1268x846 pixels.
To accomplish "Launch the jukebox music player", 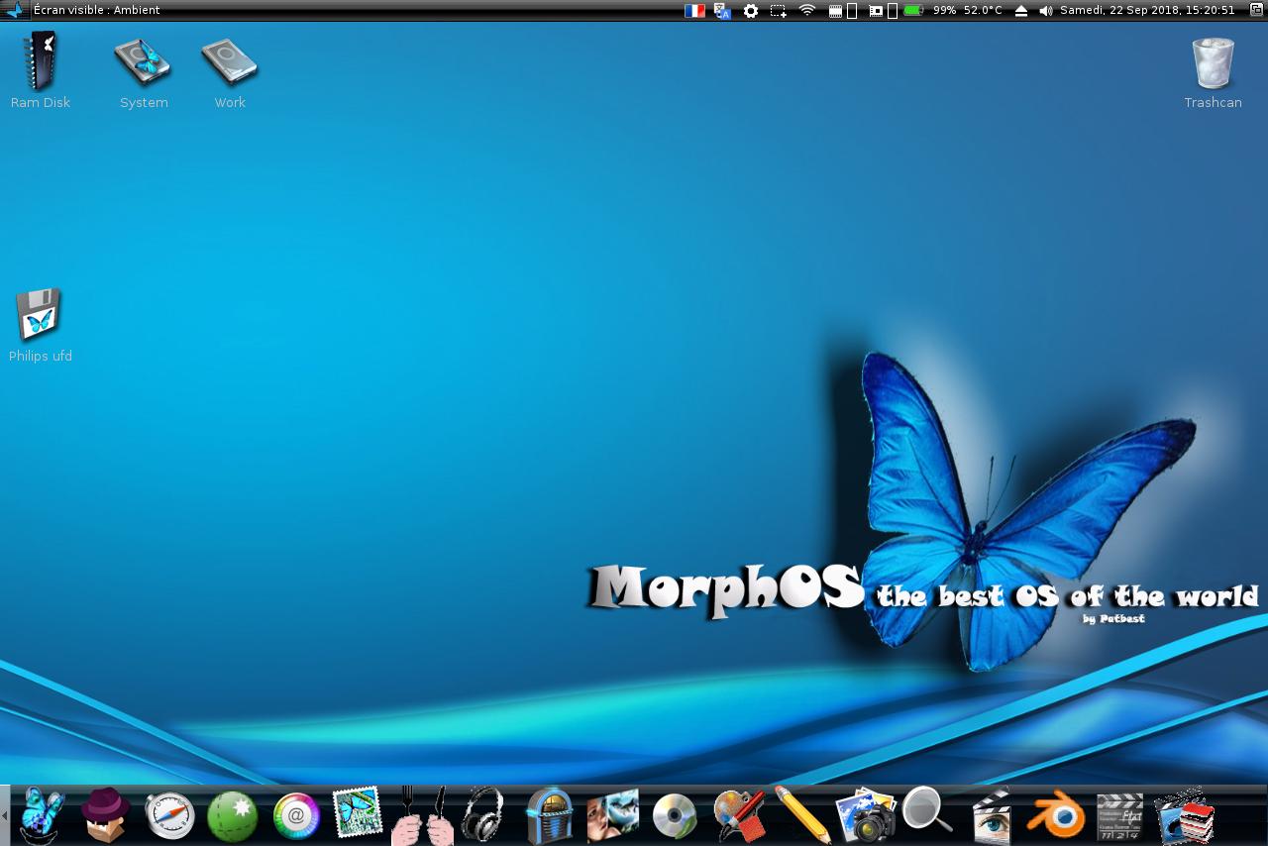I will [x=550, y=815].
